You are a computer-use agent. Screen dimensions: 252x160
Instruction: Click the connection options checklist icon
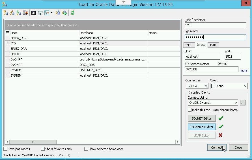tap(47, 13)
